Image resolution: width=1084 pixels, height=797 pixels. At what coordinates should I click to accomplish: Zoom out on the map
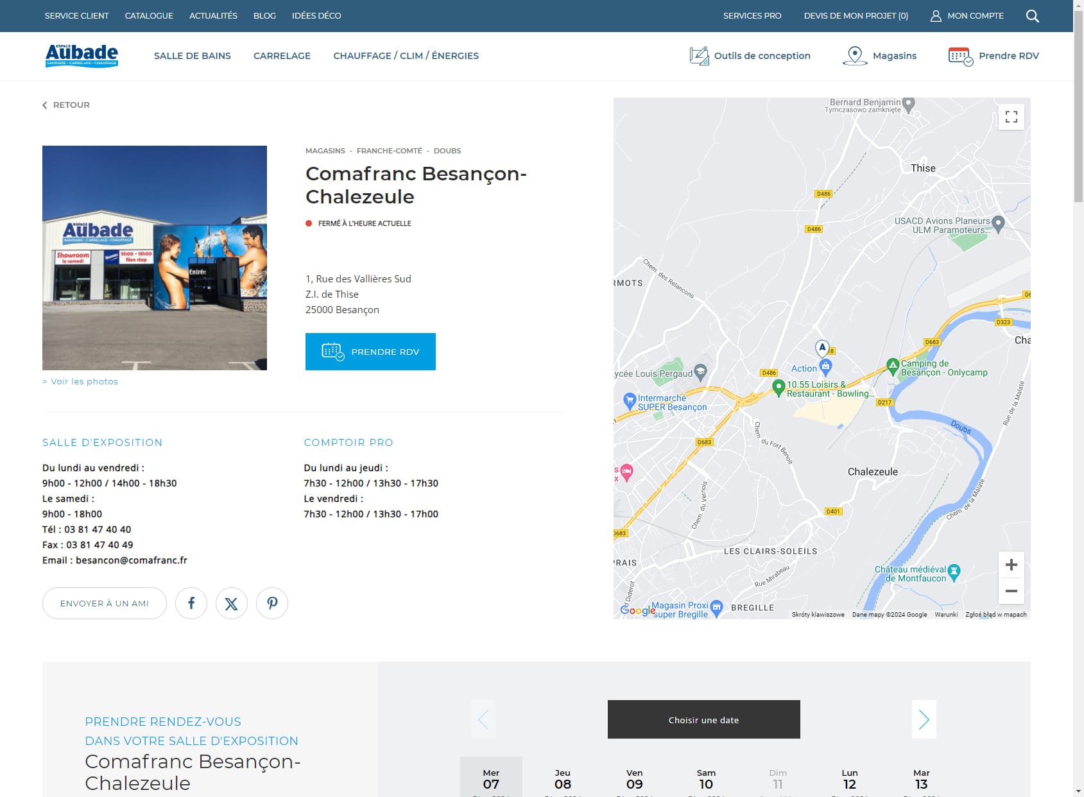tap(1011, 591)
